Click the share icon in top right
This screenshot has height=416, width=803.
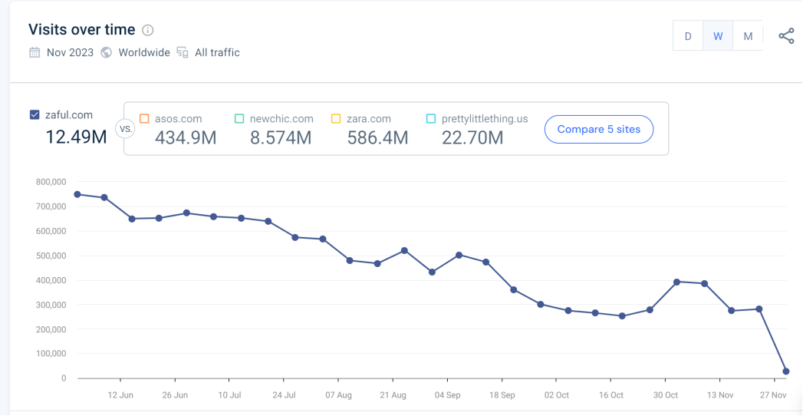pyautogui.click(x=786, y=36)
